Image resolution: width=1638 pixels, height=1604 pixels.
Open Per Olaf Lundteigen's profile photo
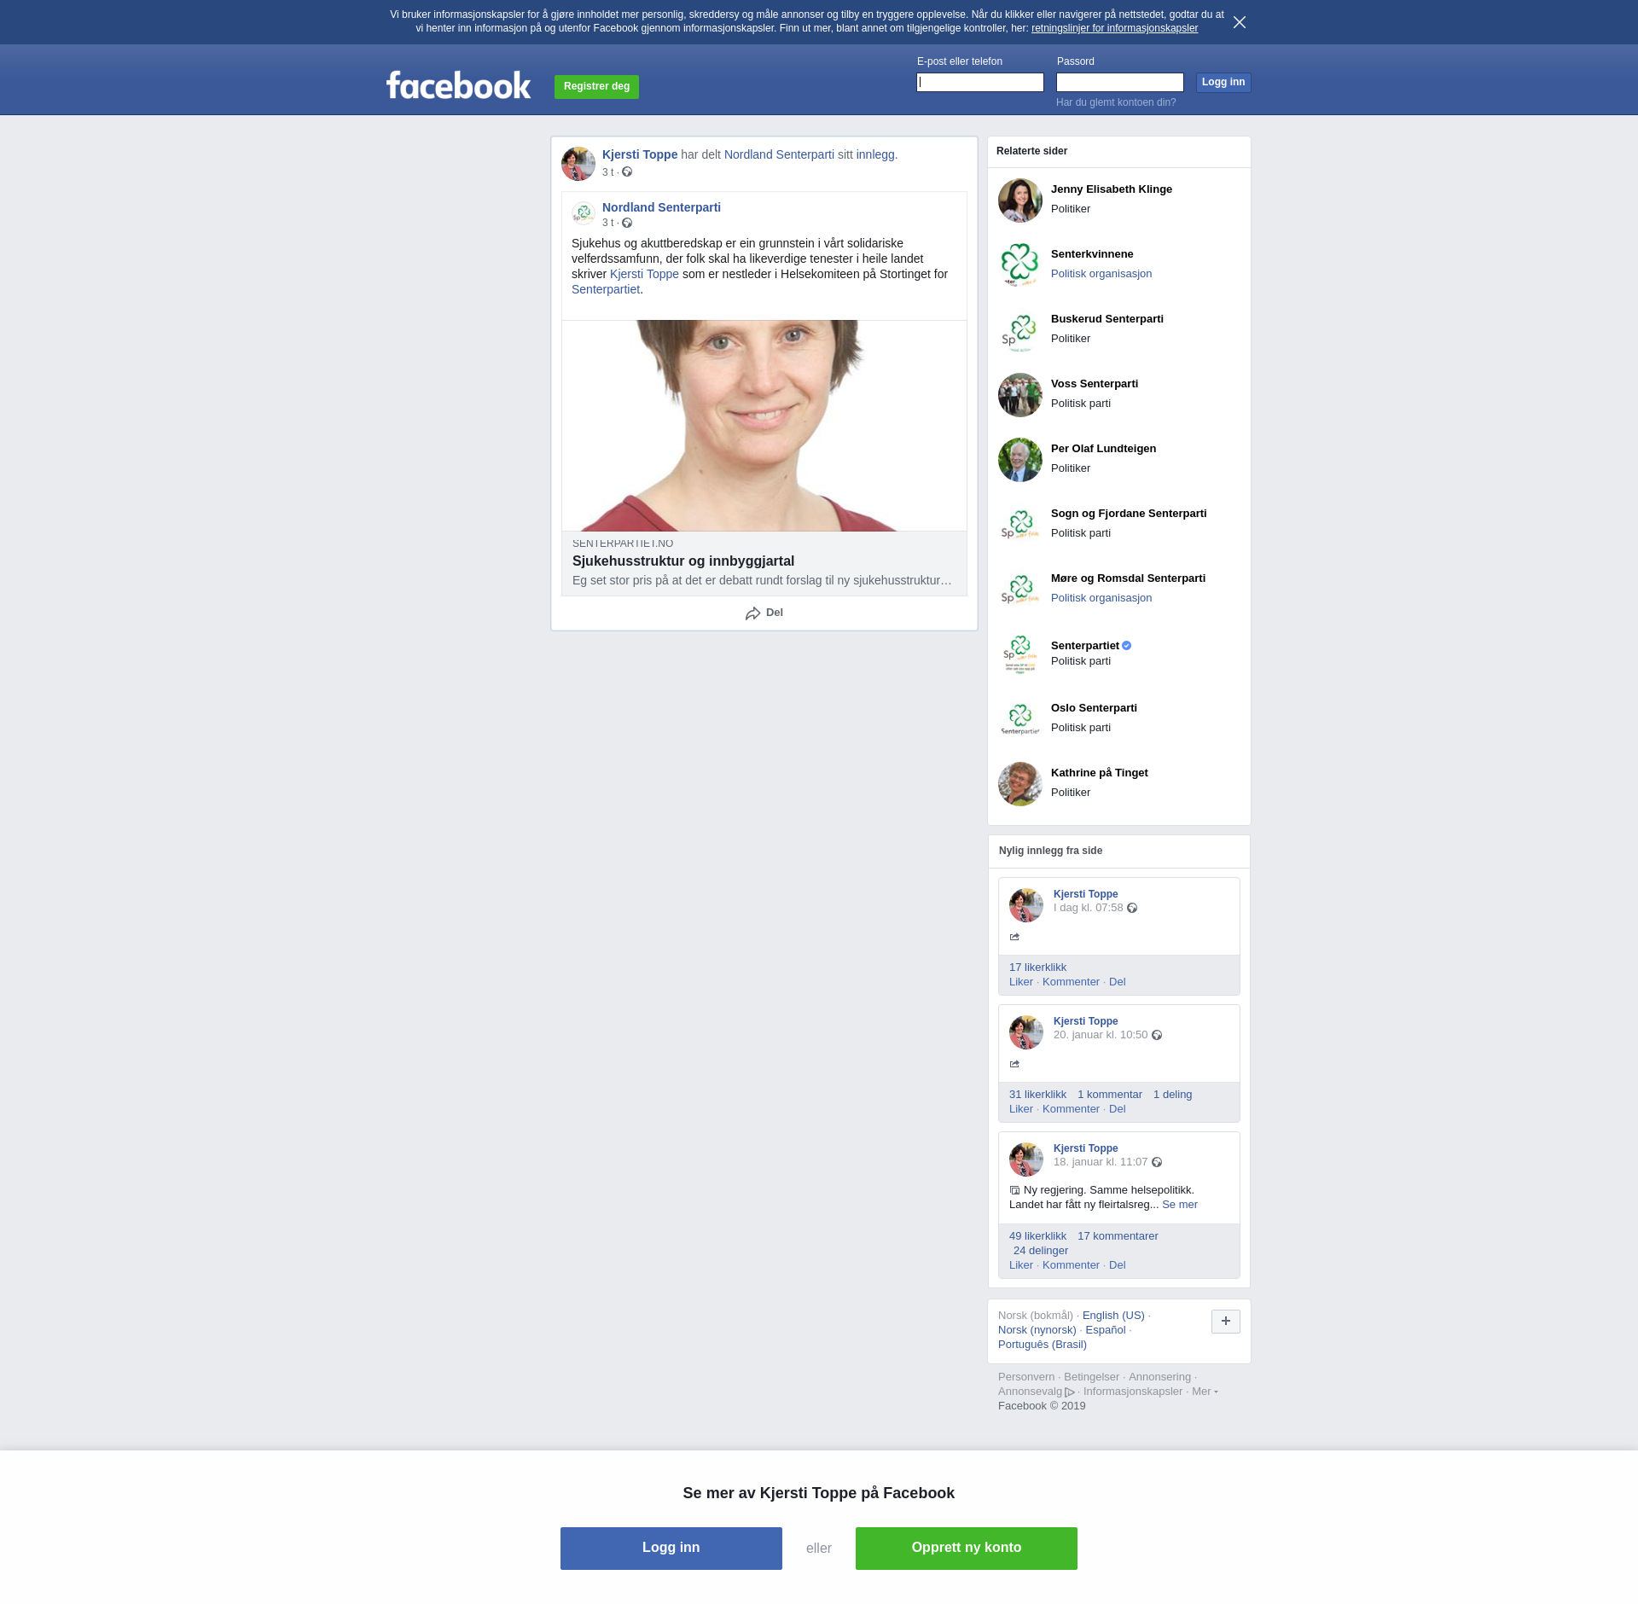point(1020,460)
